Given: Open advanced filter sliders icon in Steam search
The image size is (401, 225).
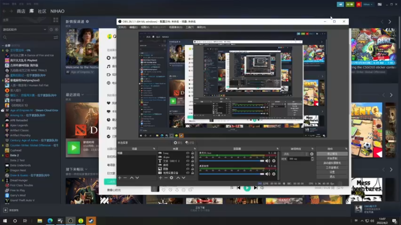Looking at the screenshot, I should pyautogui.click(x=56, y=37).
